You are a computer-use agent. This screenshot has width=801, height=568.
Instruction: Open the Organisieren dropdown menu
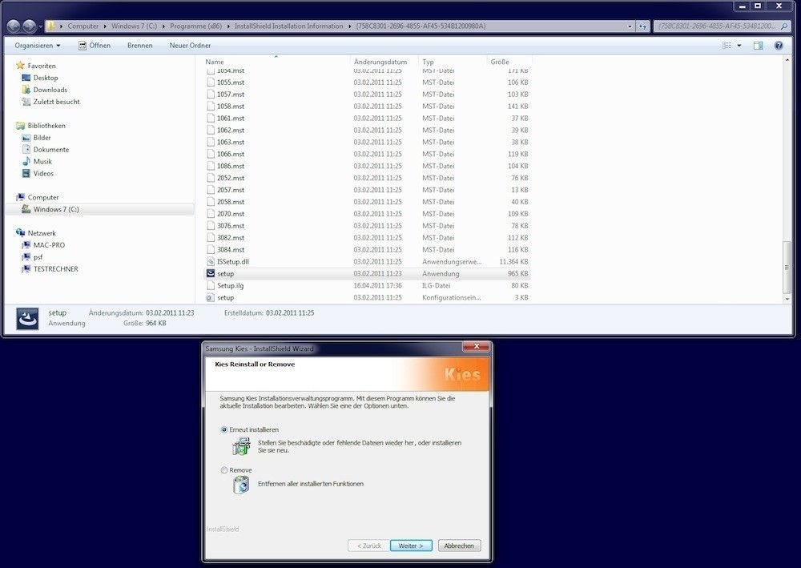pyautogui.click(x=38, y=46)
